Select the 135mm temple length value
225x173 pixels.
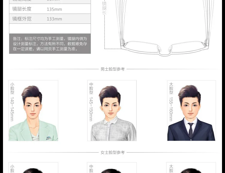(x=54, y=9)
